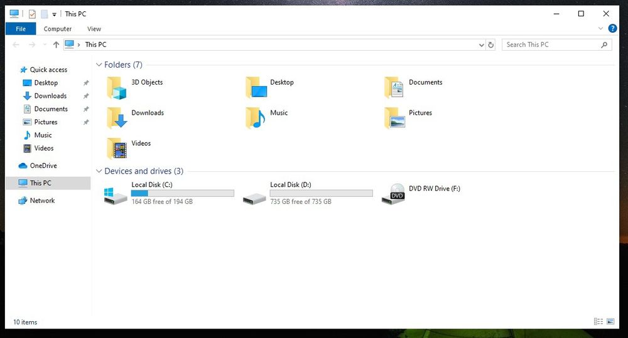Screen dimensions: 628x338
Task: Click the '10 items' status text
Action: pos(25,322)
